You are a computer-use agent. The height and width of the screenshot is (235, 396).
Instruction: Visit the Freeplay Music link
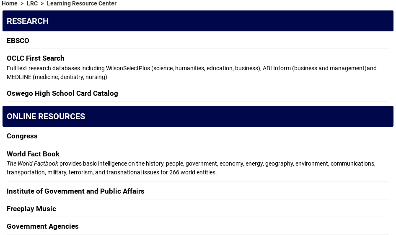pyautogui.click(x=31, y=209)
